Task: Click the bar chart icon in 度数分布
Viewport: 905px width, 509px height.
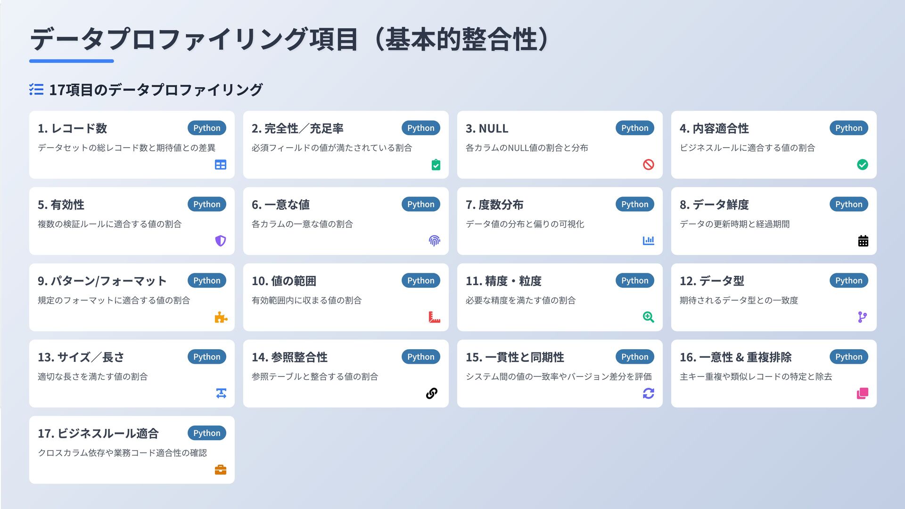Action: coord(649,240)
